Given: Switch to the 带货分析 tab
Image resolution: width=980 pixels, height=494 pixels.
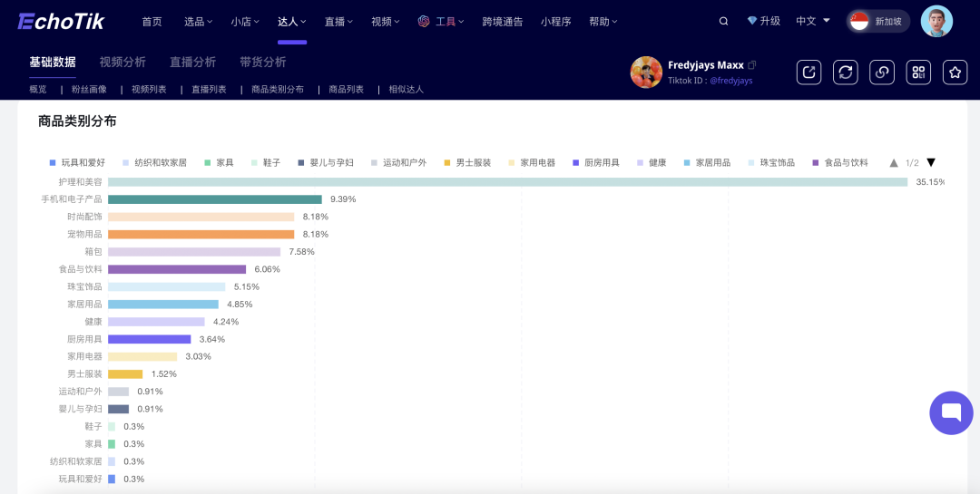Looking at the screenshot, I should coord(263,62).
